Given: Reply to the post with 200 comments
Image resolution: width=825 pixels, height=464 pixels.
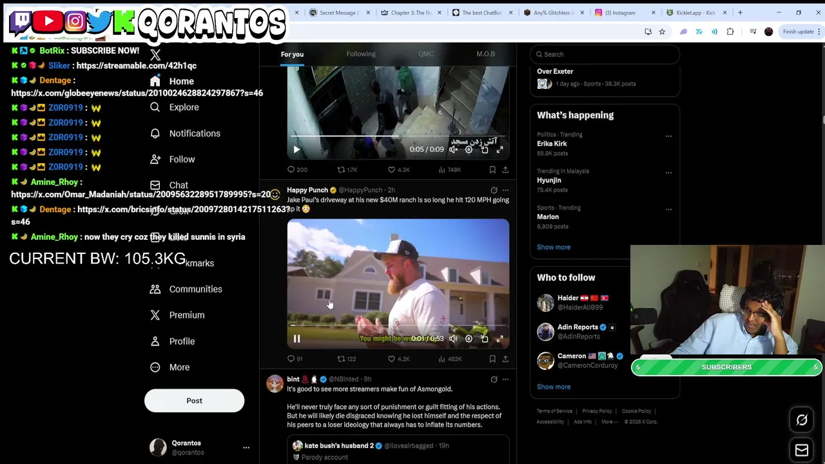Looking at the screenshot, I should (297, 170).
